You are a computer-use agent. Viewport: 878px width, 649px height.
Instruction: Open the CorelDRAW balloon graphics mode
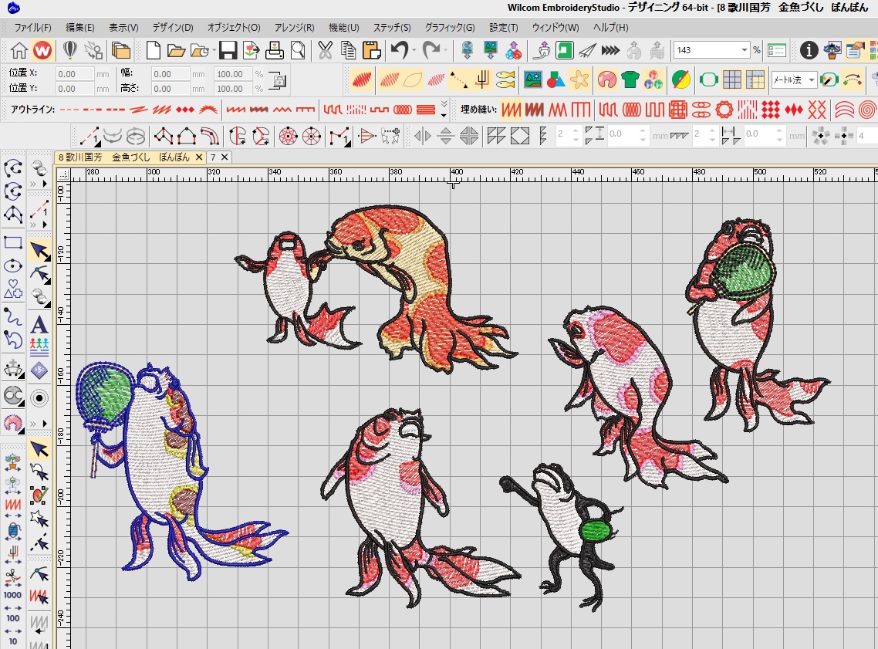[70, 50]
